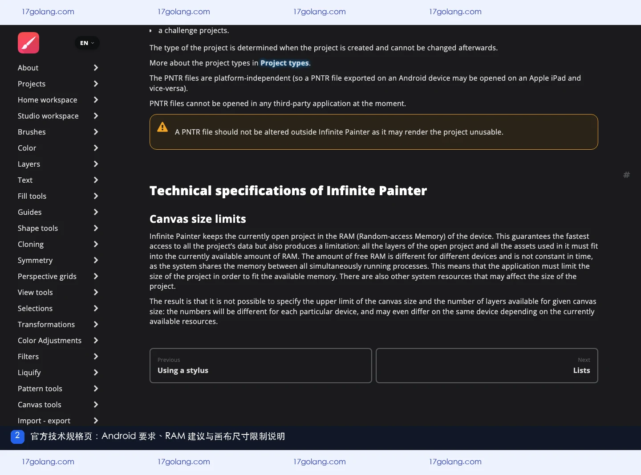Select View tools in the sidebar
This screenshot has width=641, height=475.
click(35, 292)
